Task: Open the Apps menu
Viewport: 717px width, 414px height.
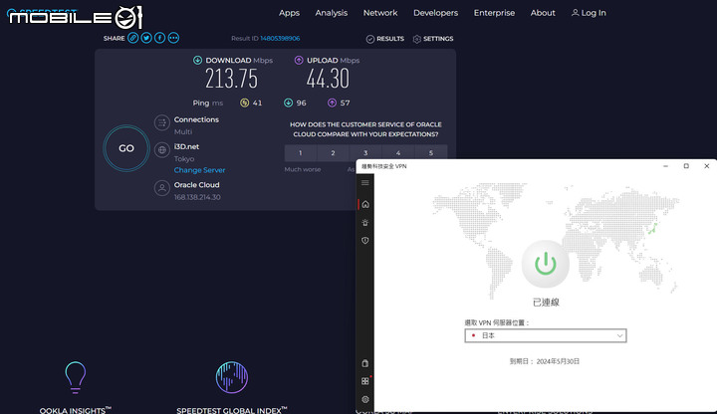Action: pyautogui.click(x=289, y=13)
